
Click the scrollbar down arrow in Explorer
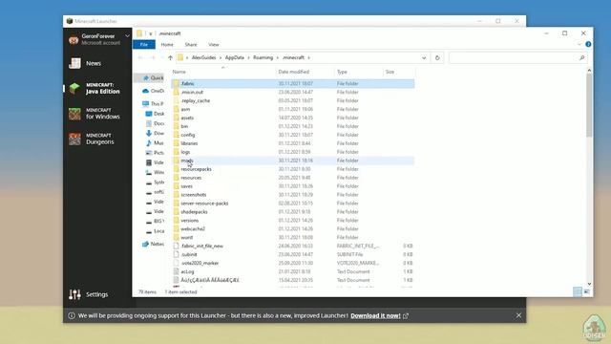(x=589, y=284)
